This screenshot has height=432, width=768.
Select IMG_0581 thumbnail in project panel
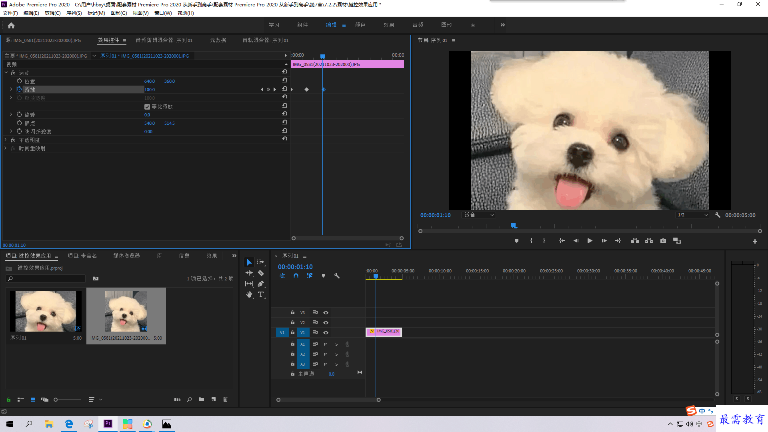point(126,311)
